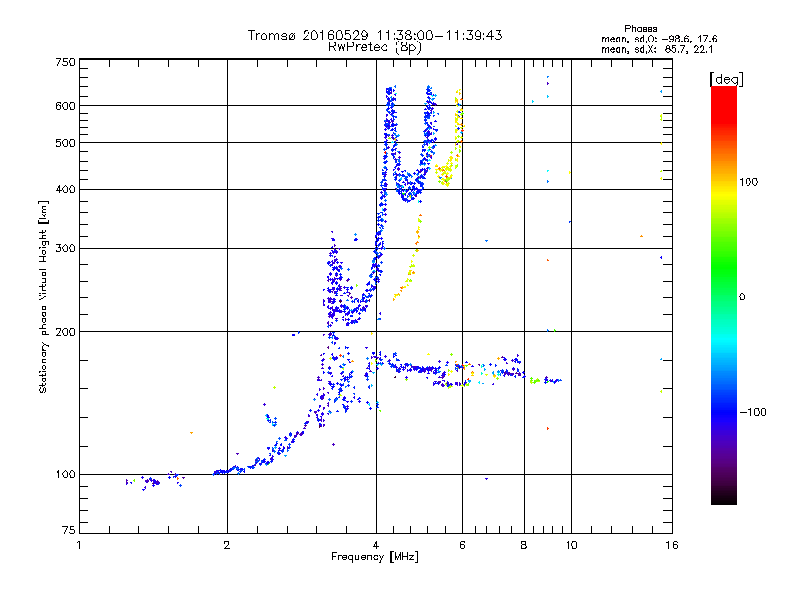Image resolution: width=791 pixels, height=593 pixels.
Task: Click the y-axis tick label '400'
Action: click(65, 190)
